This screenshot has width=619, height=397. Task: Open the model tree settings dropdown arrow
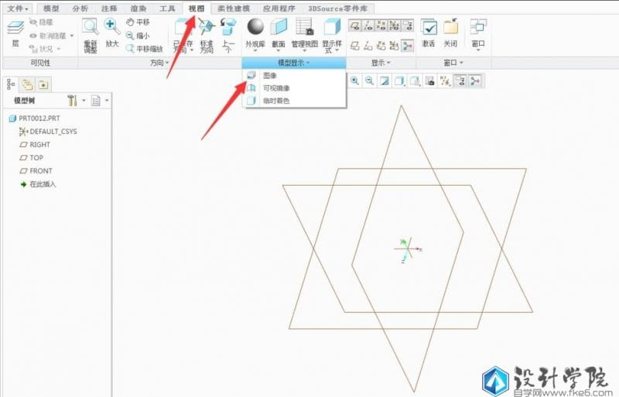pyautogui.click(x=84, y=101)
